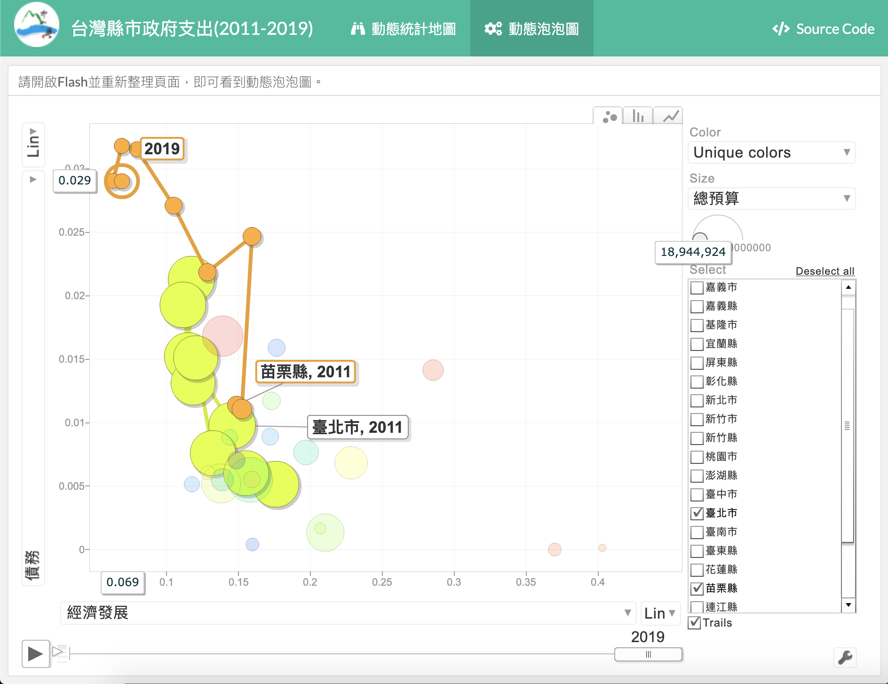888x684 pixels.
Task: Check 屏東縣 checkbox
Action: tap(697, 363)
